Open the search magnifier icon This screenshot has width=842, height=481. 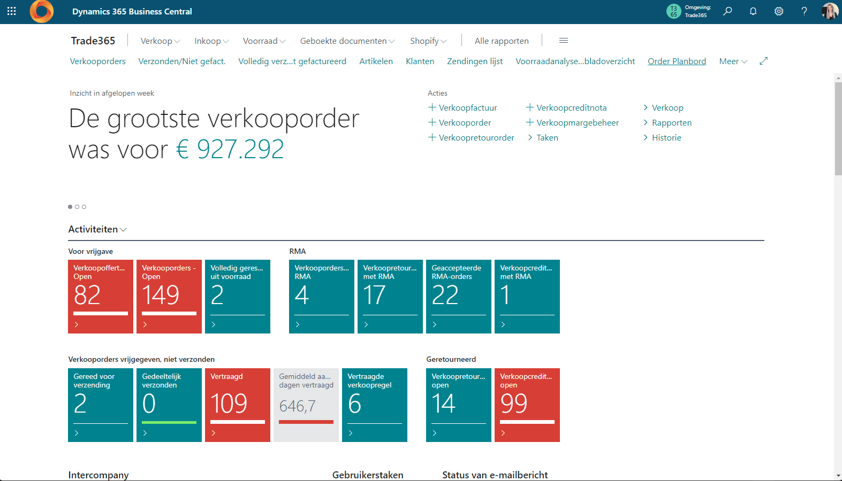pos(727,11)
